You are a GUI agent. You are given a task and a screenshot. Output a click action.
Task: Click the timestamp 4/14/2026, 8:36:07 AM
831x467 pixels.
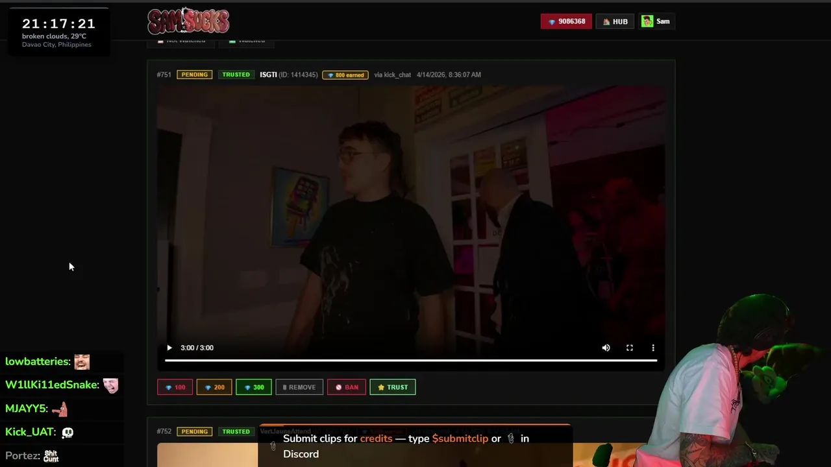click(449, 75)
